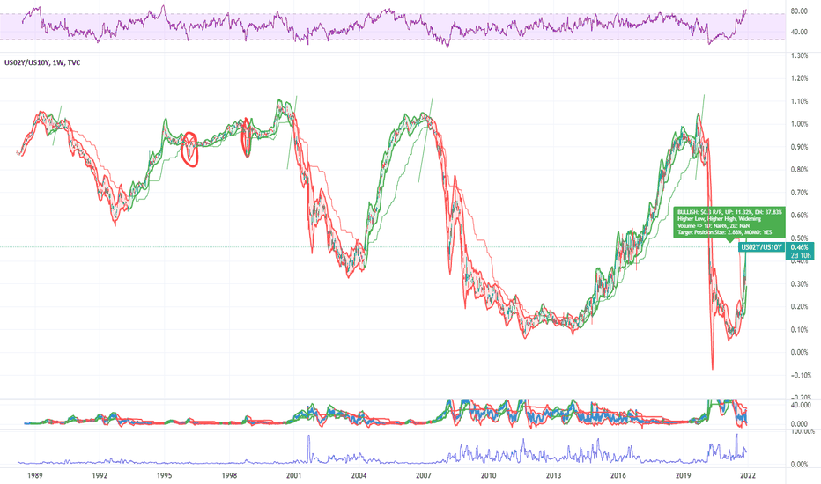Click the 1998 label on the time axis

coord(229,475)
